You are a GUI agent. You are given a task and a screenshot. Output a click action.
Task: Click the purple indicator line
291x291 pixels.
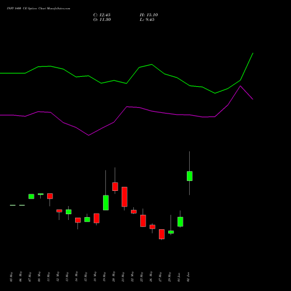pos(127,107)
